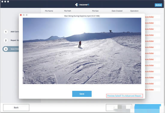The width and height of the screenshot is (165, 113).
Task: Click the blue button at bottom right
Action: pyautogui.click(x=148, y=108)
